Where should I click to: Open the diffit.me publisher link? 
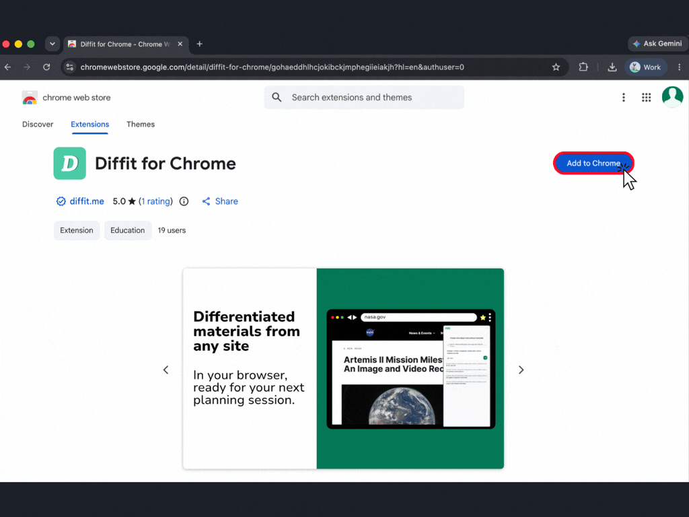[x=87, y=201]
